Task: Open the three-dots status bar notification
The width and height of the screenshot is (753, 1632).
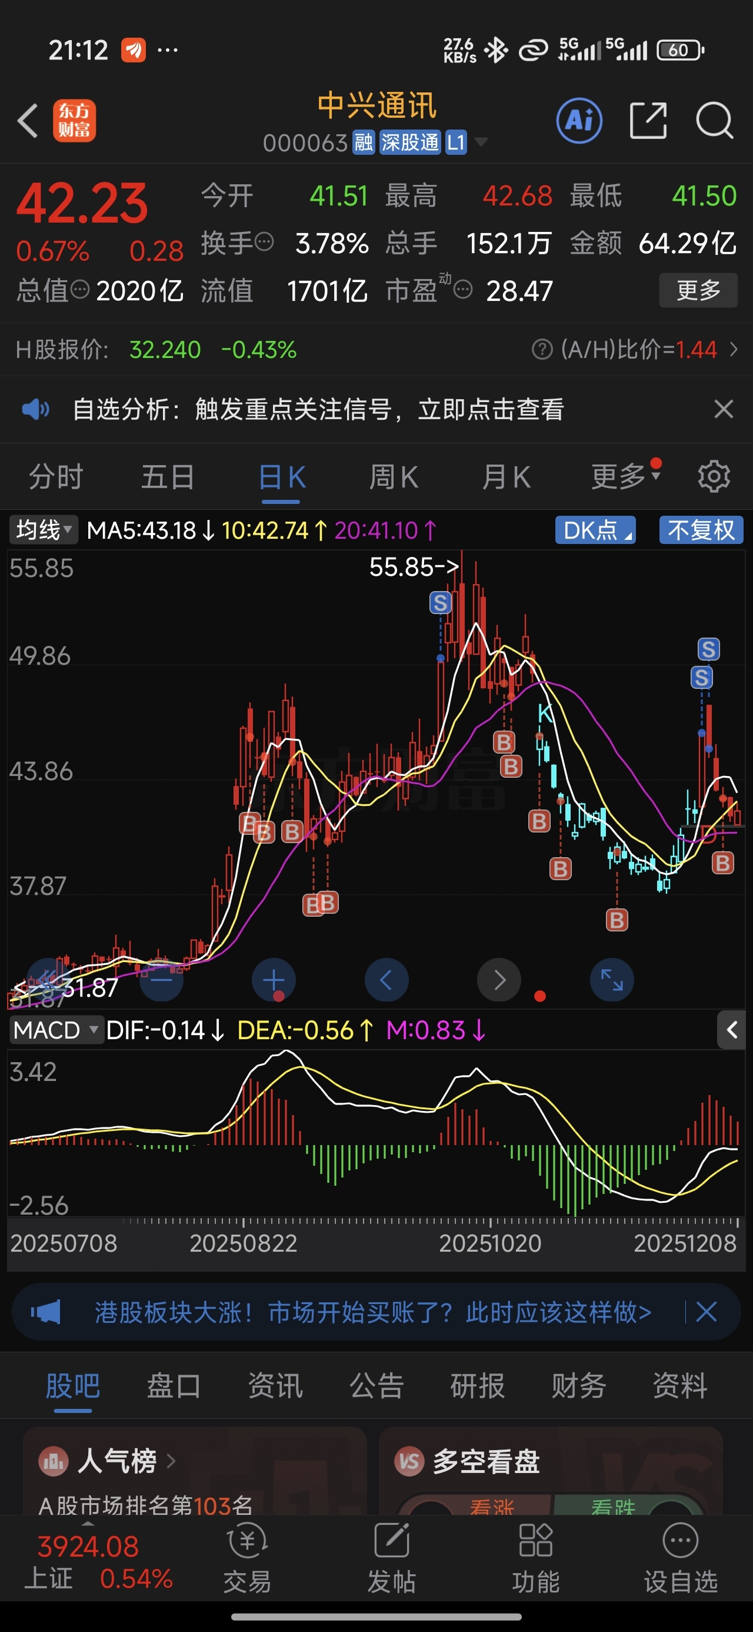Action: click(x=167, y=49)
